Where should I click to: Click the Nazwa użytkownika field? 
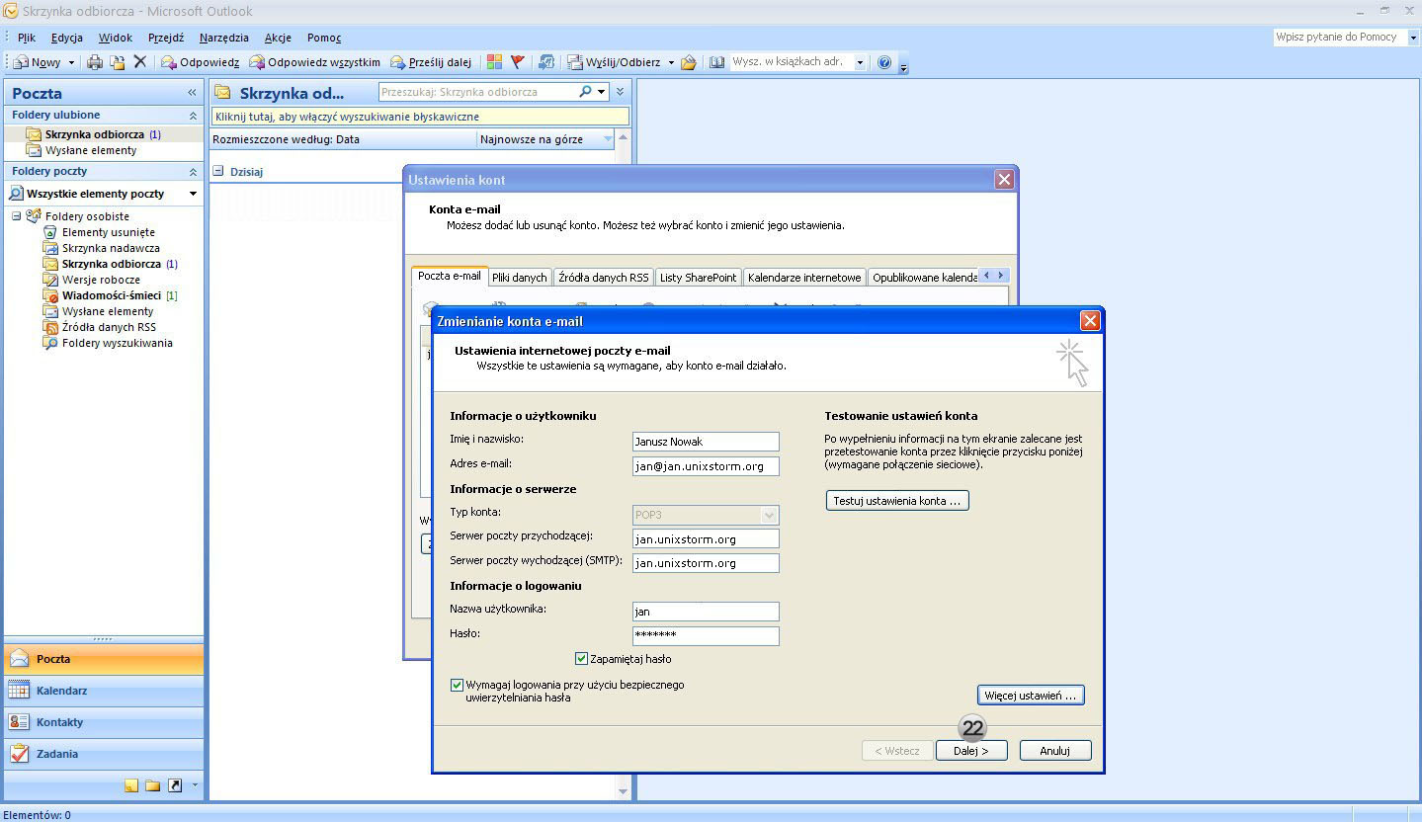706,612
